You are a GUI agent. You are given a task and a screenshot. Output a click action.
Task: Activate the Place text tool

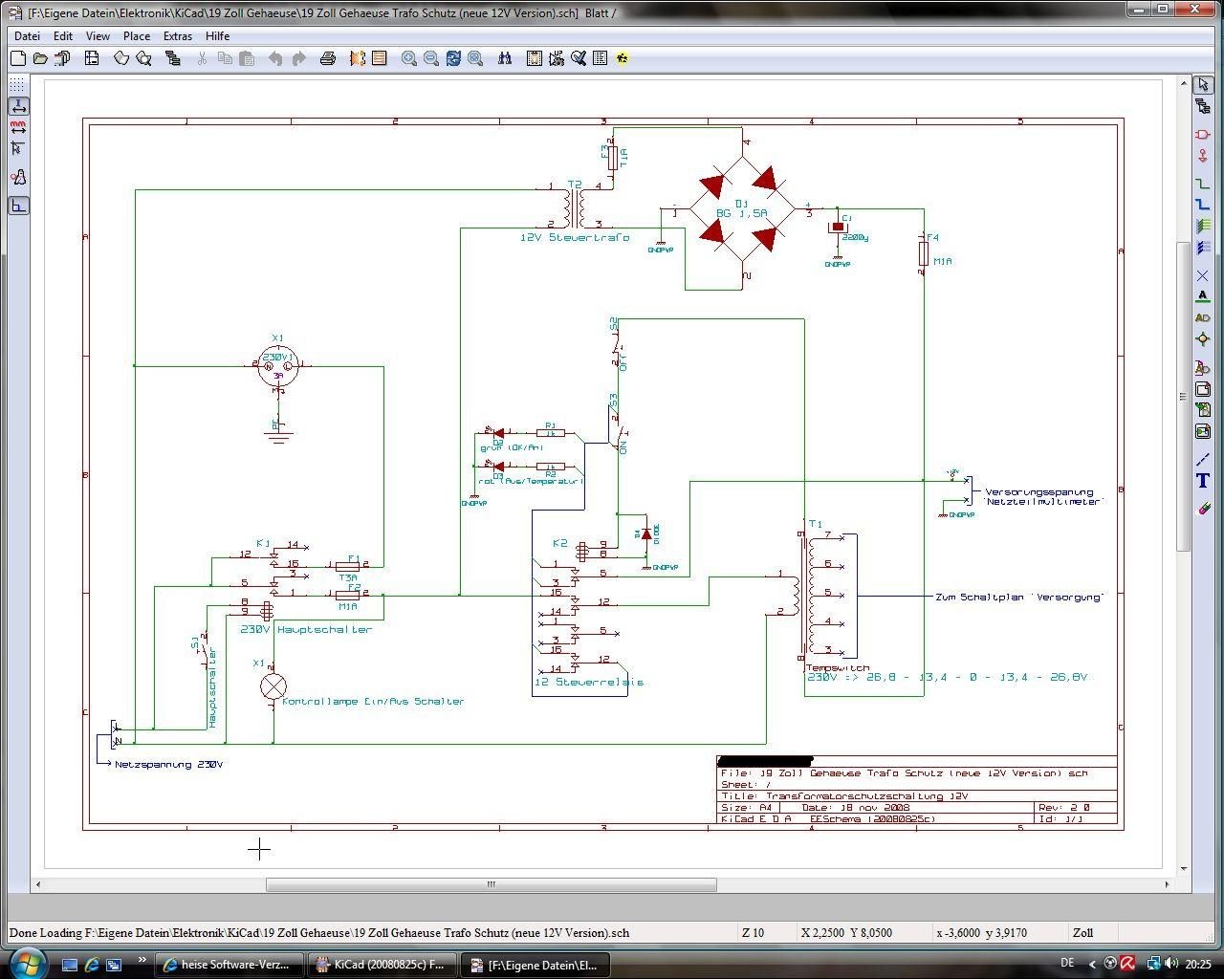1203,481
